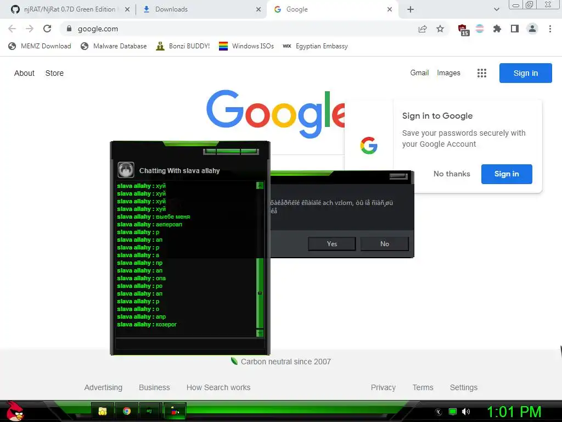This screenshot has height=422, width=562.
Task: Open the Bonzi BUDDY! bookmark
Action: (183, 46)
